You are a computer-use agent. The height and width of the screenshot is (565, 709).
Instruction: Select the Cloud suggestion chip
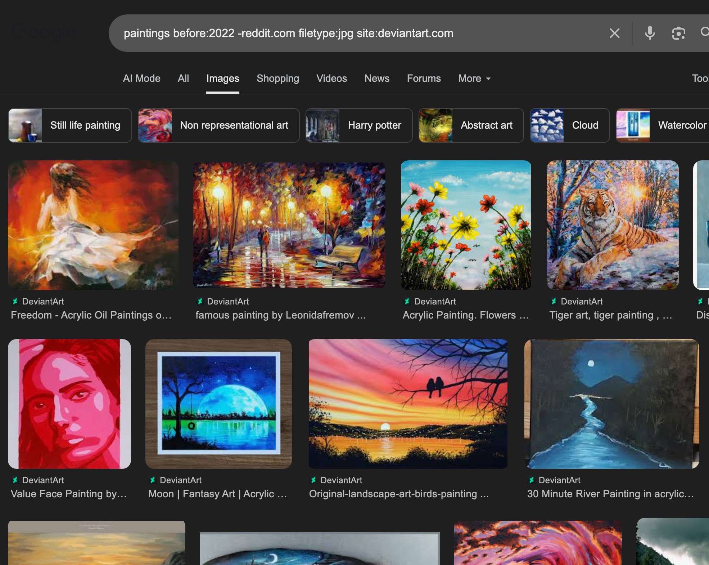coord(569,125)
